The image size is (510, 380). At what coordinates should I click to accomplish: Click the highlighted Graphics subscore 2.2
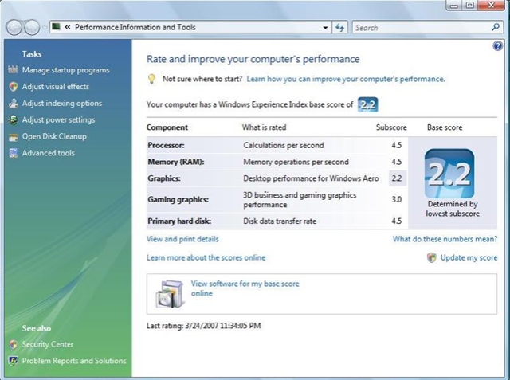pos(397,178)
